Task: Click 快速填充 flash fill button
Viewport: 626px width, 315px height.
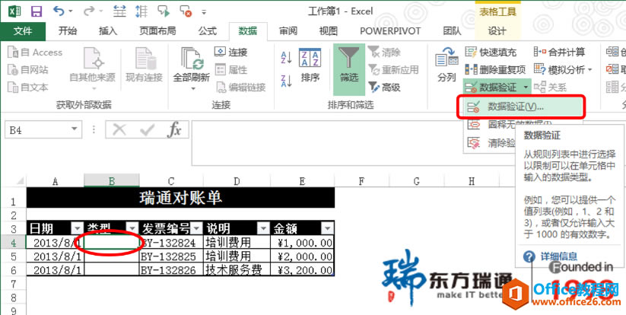Action: click(x=491, y=52)
